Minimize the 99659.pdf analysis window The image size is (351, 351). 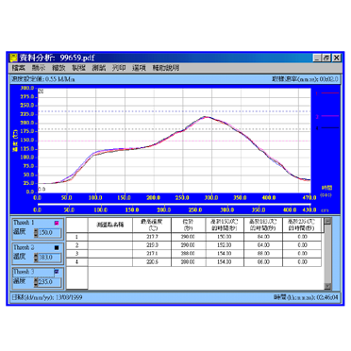(x=317, y=58)
